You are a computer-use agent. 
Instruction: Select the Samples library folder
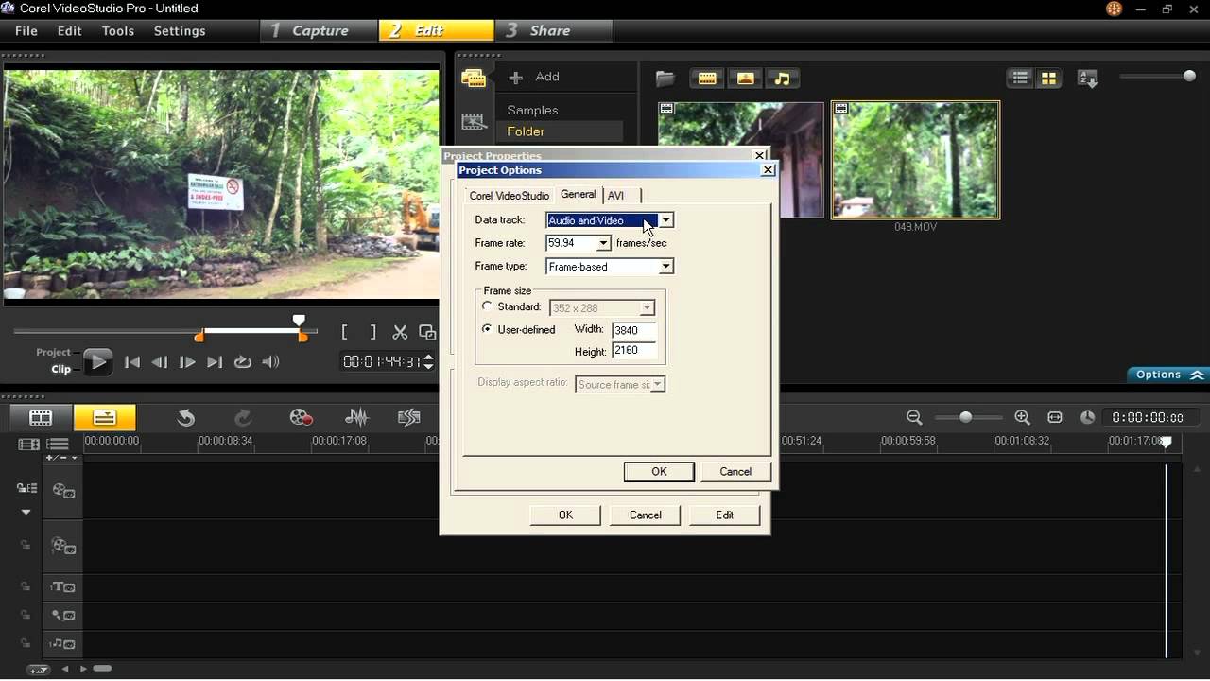pyautogui.click(x=532, y=110)
